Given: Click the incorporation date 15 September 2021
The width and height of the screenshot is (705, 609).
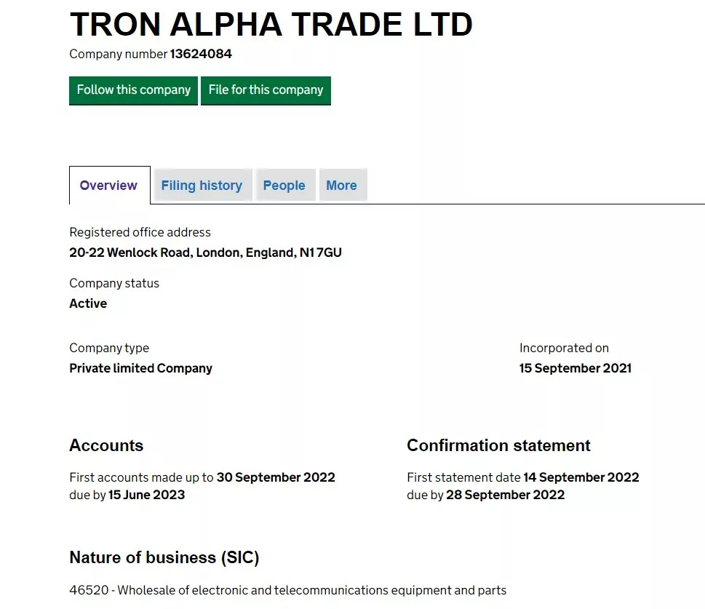Looking at the screenshot, I should pos(575,368).
